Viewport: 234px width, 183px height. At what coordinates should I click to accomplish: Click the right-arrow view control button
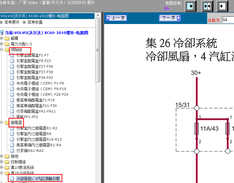point(190,6)
